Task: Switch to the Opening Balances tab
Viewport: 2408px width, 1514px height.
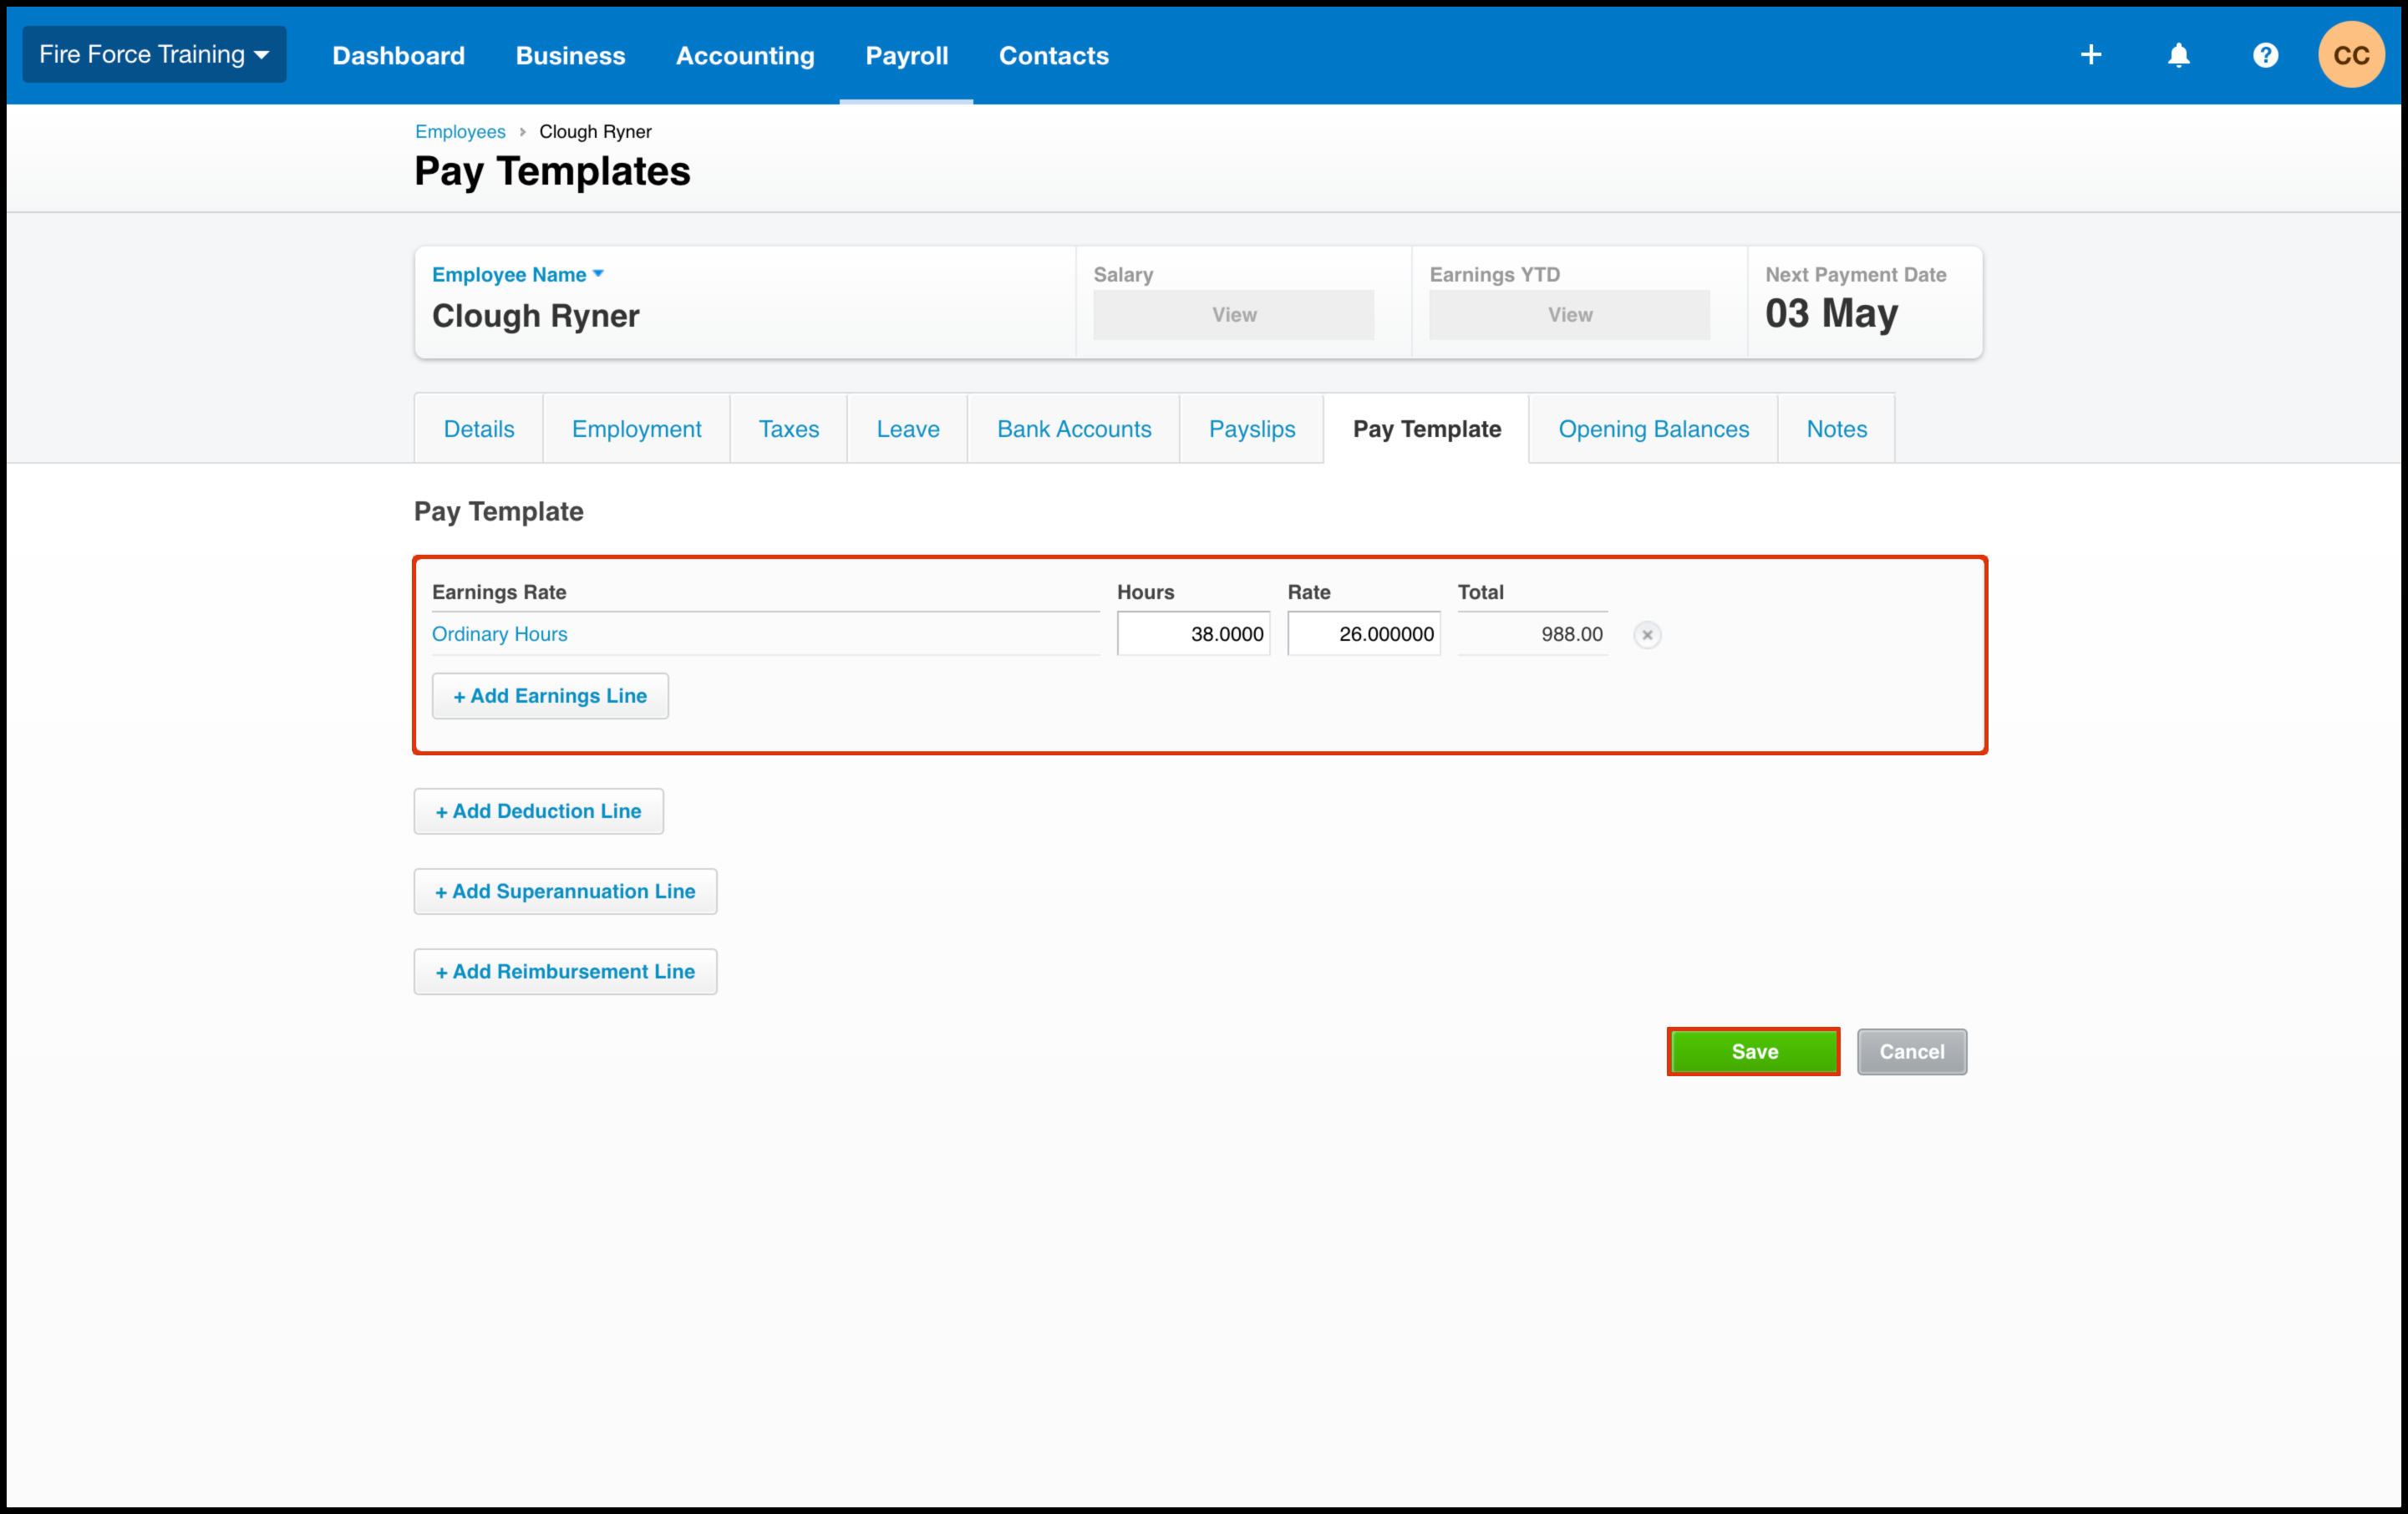Action: coord(1653,429)
